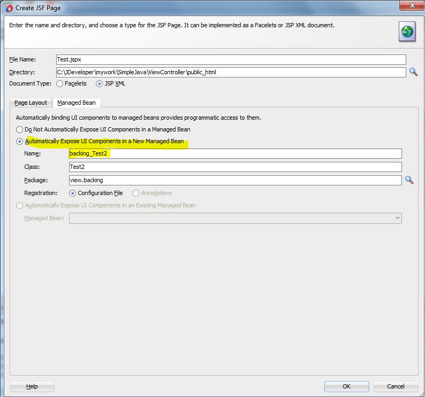This screenshot has width=425, height=397.
Task: Click the Package label
Action: [x=36, y=180]
